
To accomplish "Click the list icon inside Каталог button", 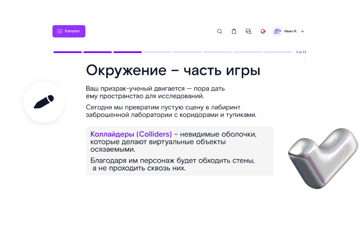I will [60, 31].
